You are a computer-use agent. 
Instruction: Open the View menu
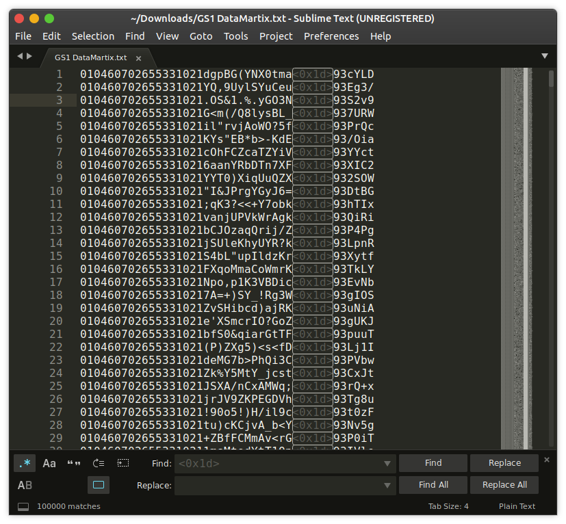167,36
